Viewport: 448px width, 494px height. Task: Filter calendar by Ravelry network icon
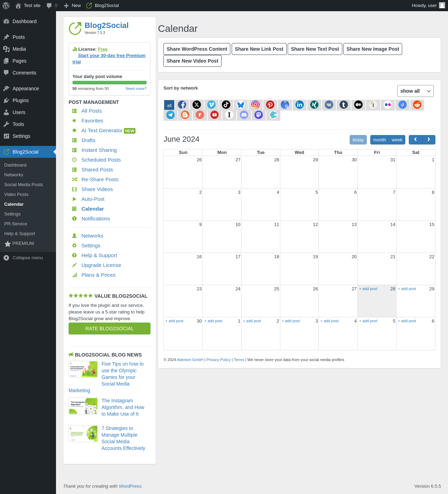[200, 115]
